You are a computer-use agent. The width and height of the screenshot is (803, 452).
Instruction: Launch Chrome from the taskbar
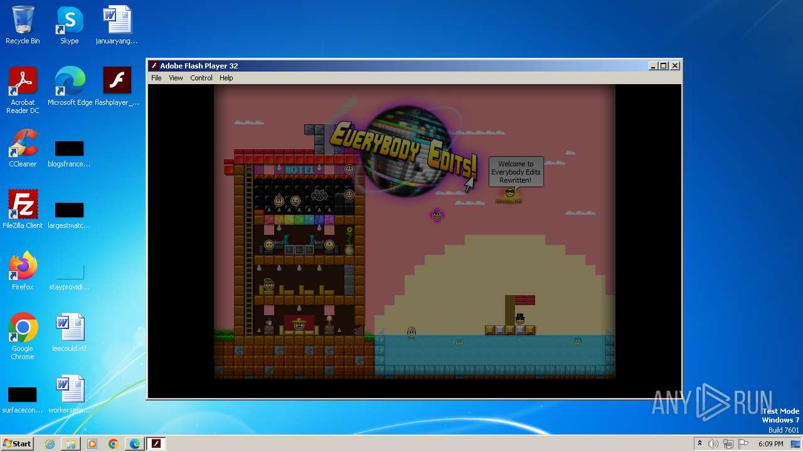pyautogui.click(x=114, y=444)
